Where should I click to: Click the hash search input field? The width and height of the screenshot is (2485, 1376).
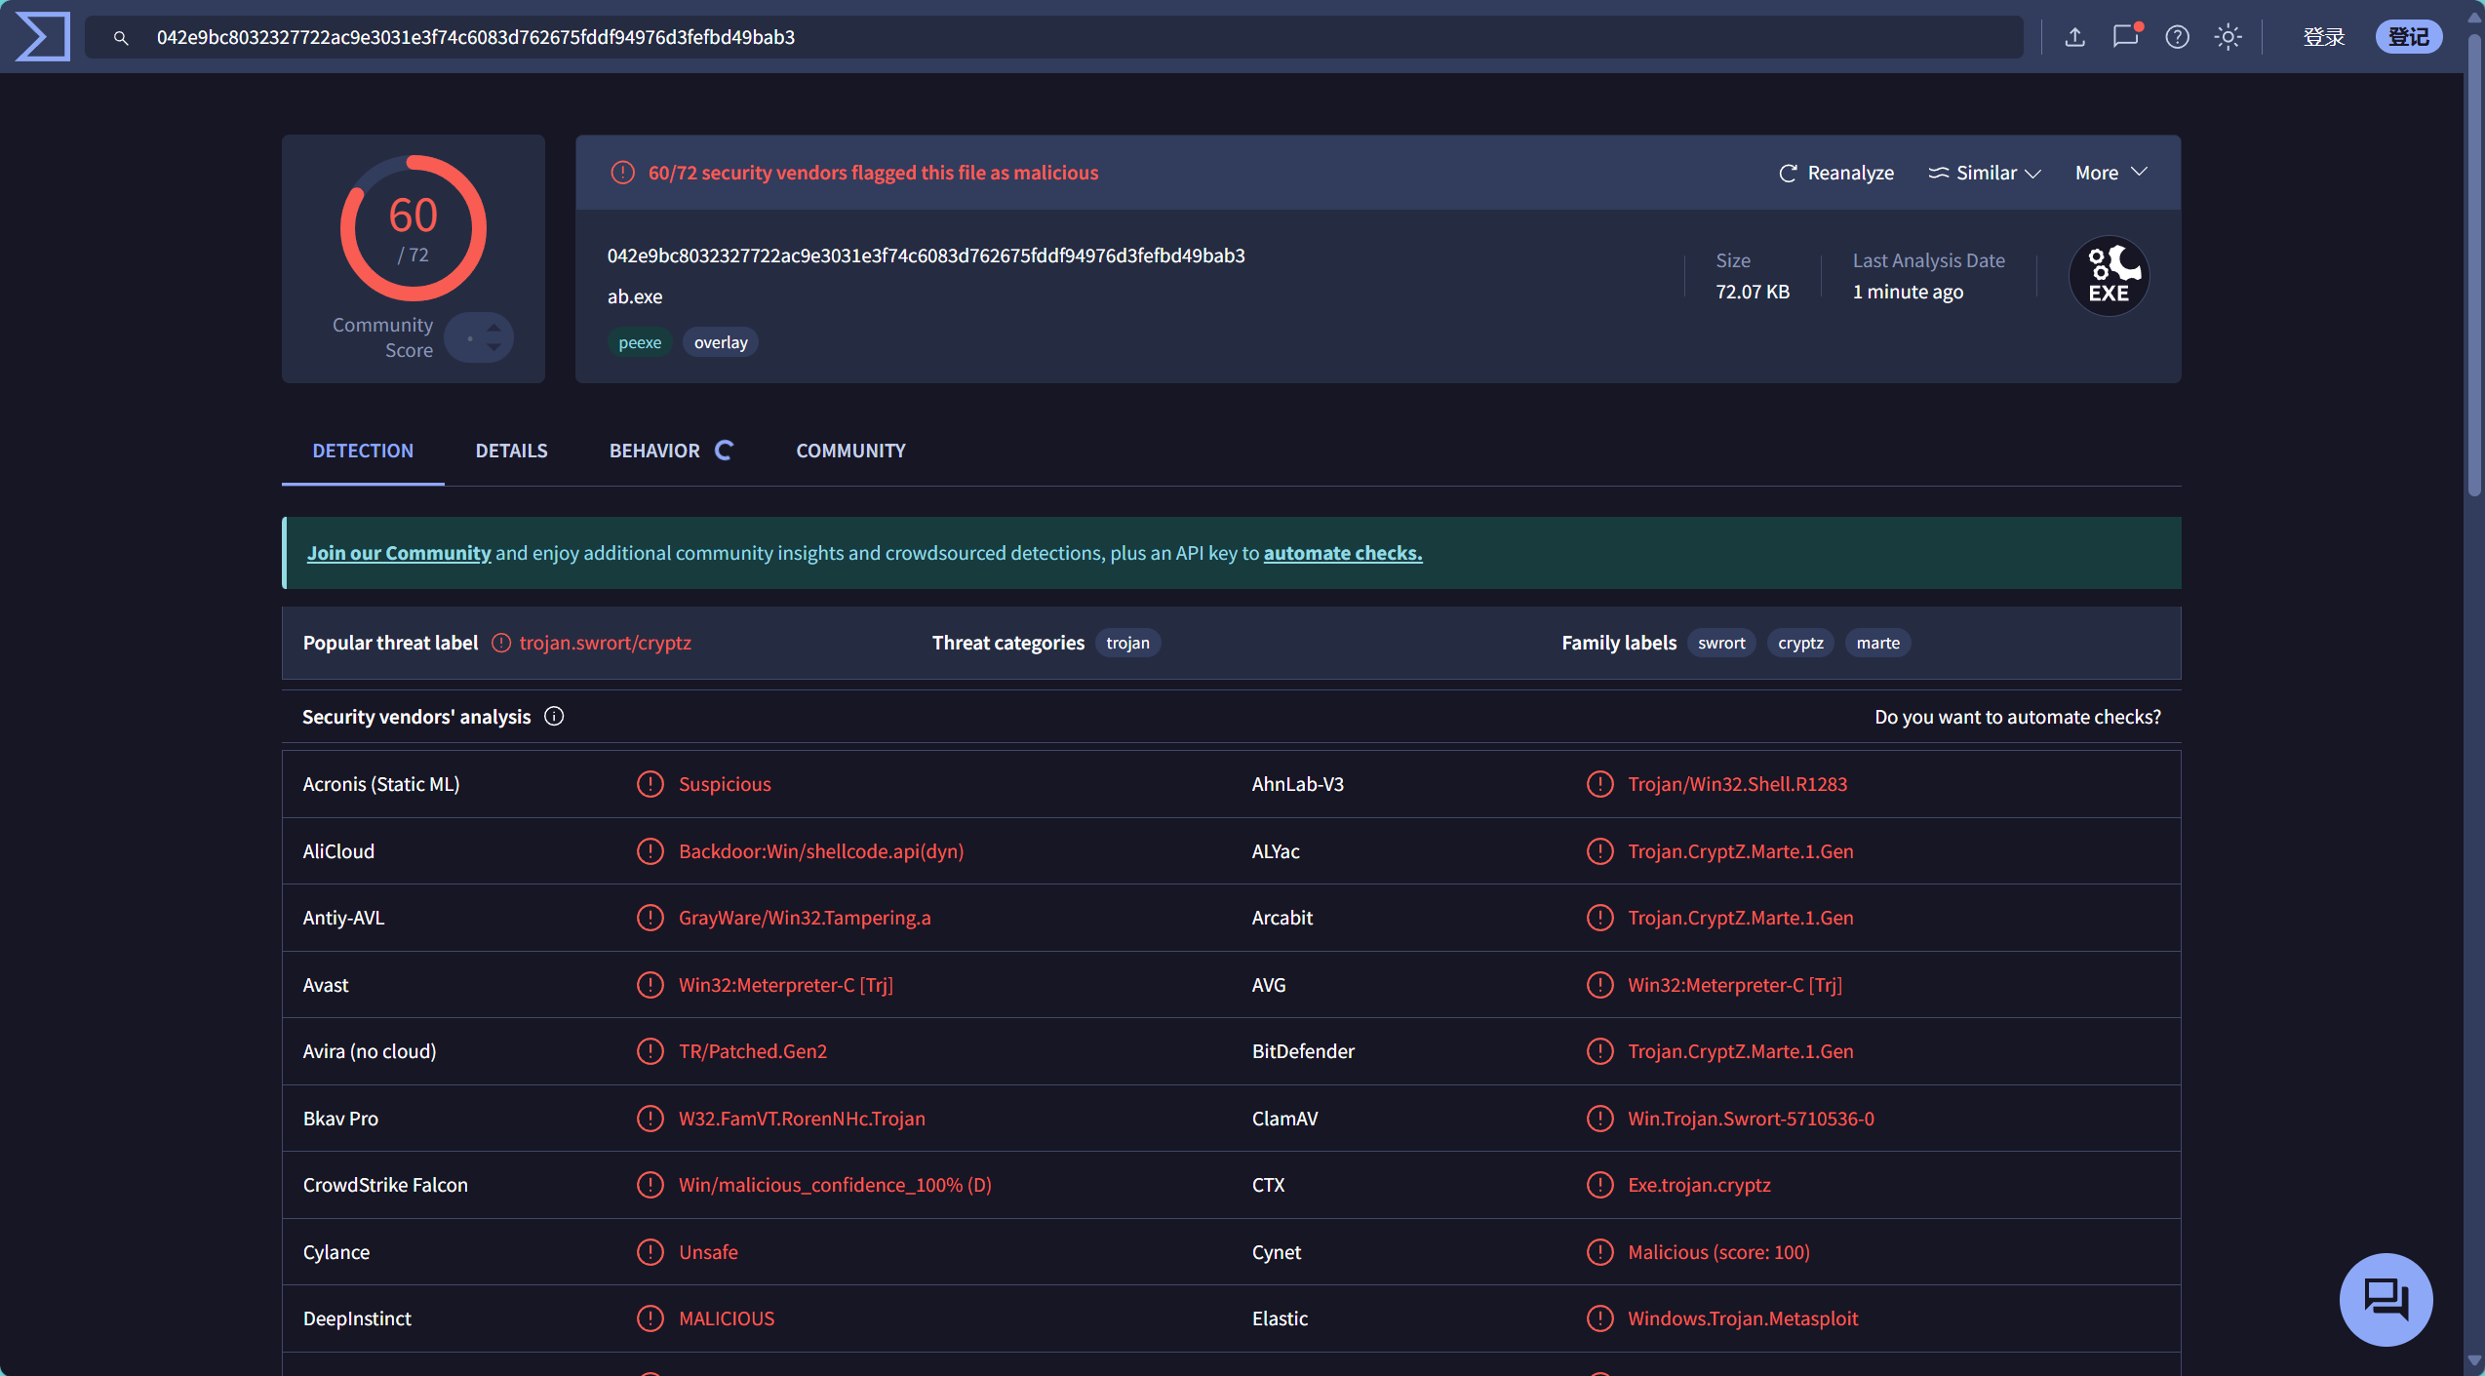[1053, 37]
